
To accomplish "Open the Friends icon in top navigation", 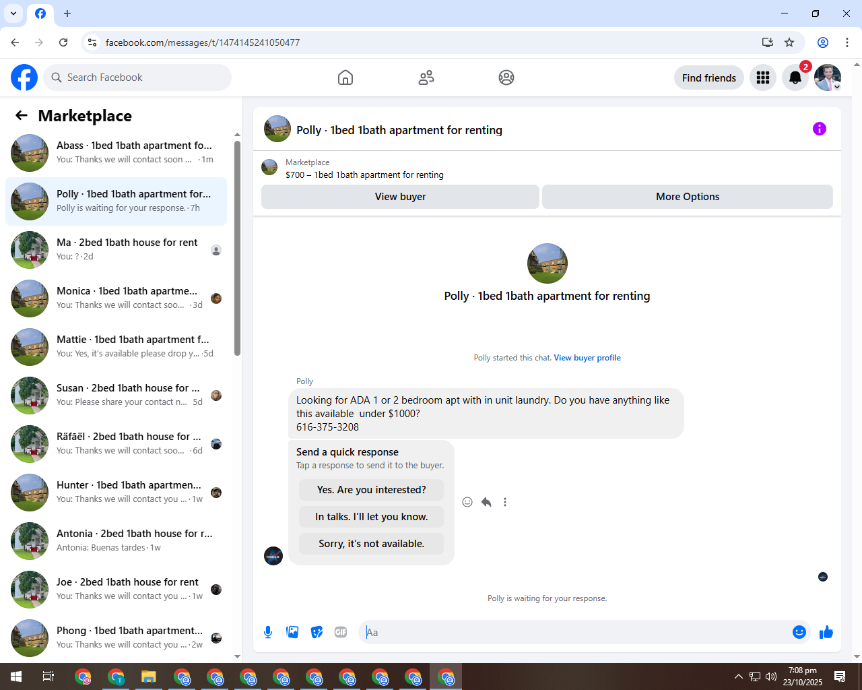I will (x=426, y=77).
